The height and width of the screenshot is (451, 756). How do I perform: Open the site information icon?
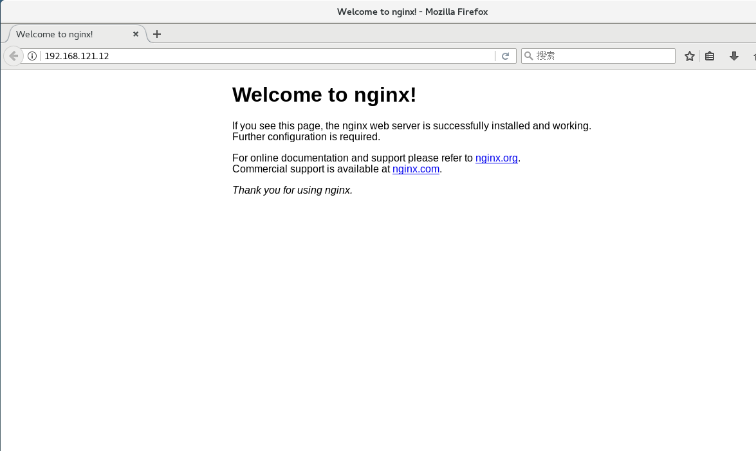pos(32,56)
